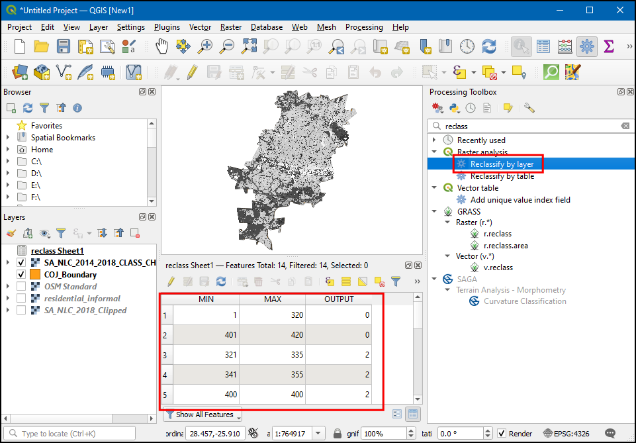
Task: Click the Python console icon in toolbox
Action: click(x=454, y=108)
